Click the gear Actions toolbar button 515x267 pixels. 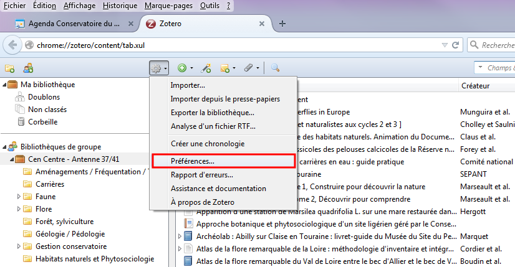[156, 68]
